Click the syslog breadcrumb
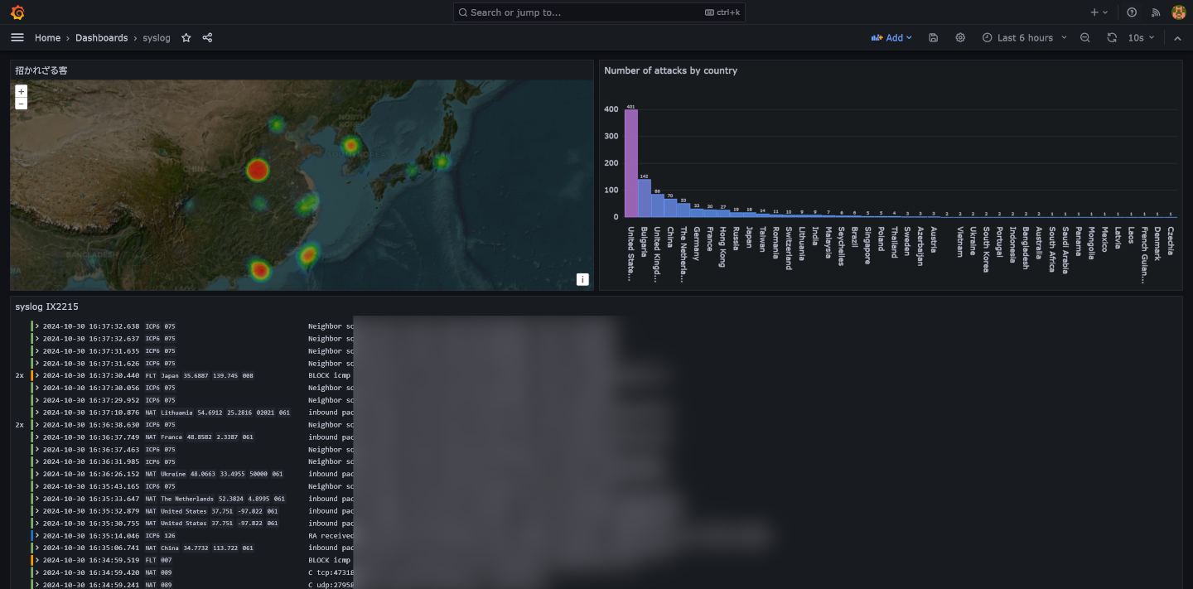The image size is (1193, 589). [x=157, y=38]
